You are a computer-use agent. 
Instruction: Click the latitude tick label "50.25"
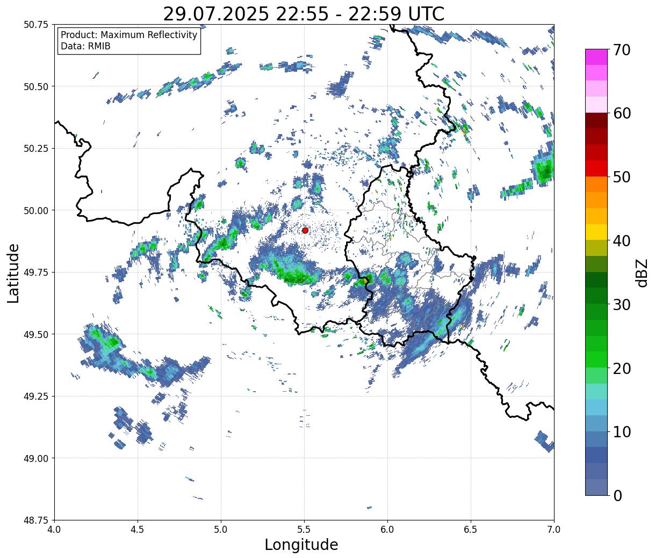click(x=35, y=149)
